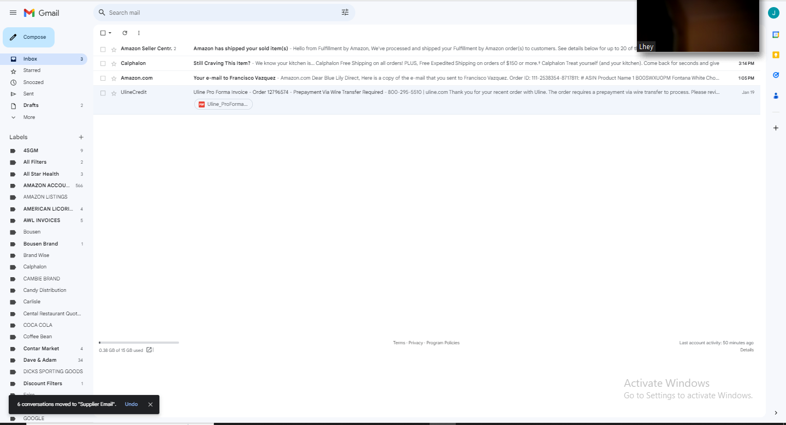Open "Your e-mail to Francisco Vazquez" email

235,78
